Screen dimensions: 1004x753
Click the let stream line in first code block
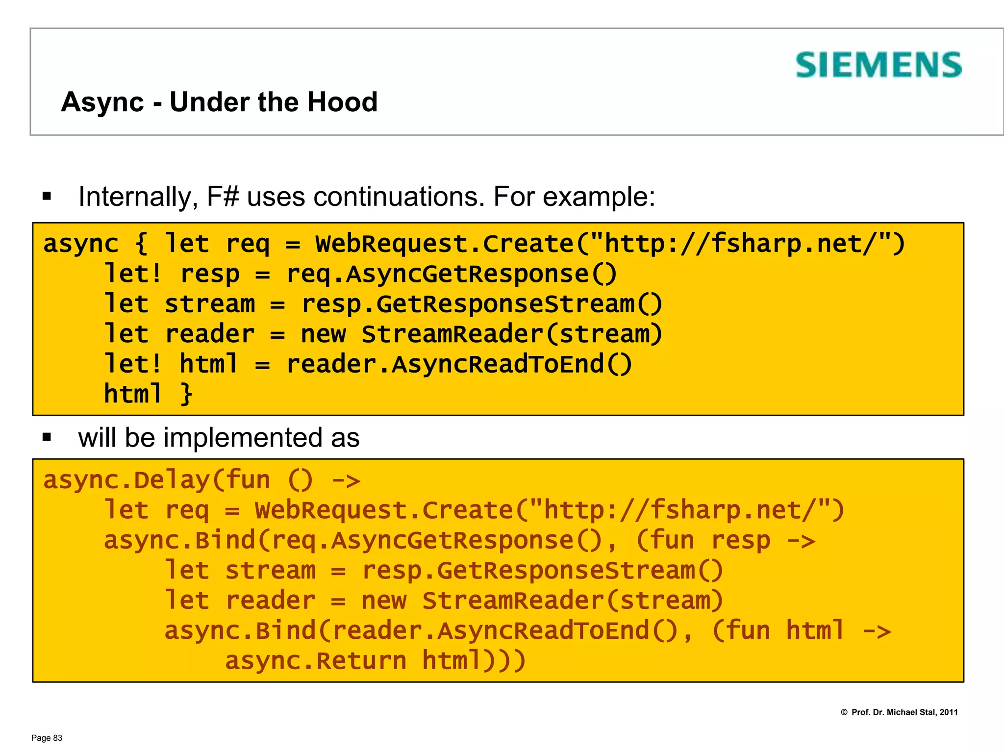[x=383, y=304]
